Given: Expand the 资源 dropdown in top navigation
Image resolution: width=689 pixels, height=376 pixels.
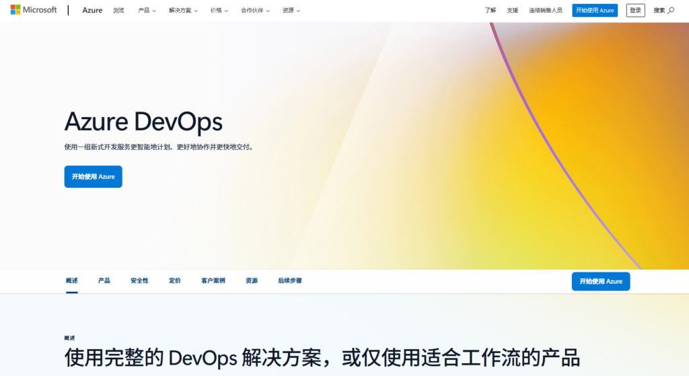Looking at the screenshot, I should tap(291, 10).
